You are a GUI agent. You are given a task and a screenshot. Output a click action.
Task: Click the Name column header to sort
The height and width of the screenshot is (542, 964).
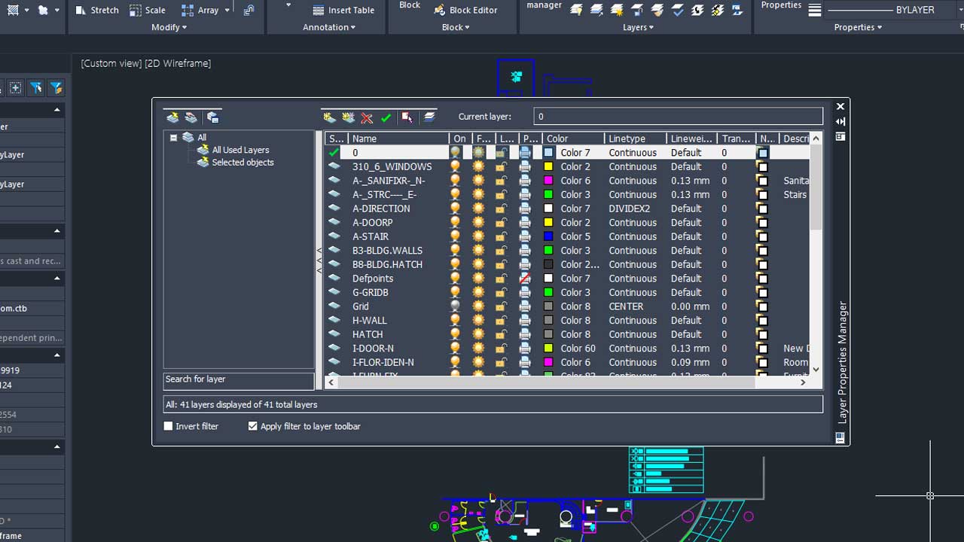(x=398, y=139)
